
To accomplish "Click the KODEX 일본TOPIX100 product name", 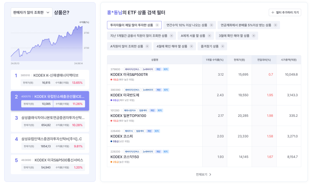I will coord(128,116).
